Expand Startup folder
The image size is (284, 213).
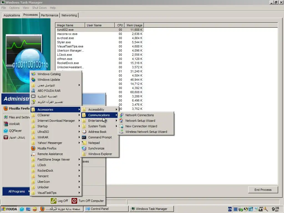56,126
